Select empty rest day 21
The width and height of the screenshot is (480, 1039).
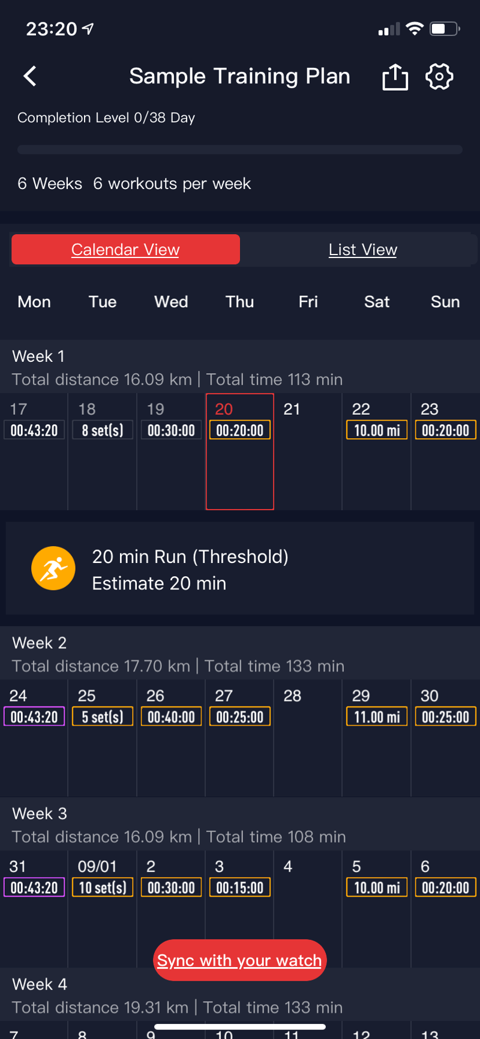(x=308, y=450)
